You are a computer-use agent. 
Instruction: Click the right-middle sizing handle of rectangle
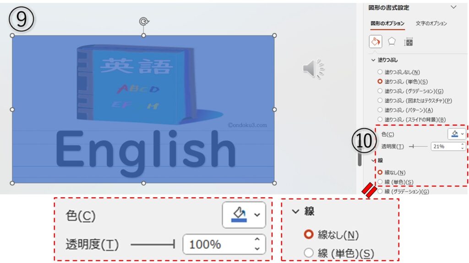[x=274, y=110]
